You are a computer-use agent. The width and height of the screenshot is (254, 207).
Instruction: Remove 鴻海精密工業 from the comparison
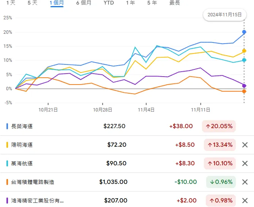pyautogui.click(x=245, y=201)
